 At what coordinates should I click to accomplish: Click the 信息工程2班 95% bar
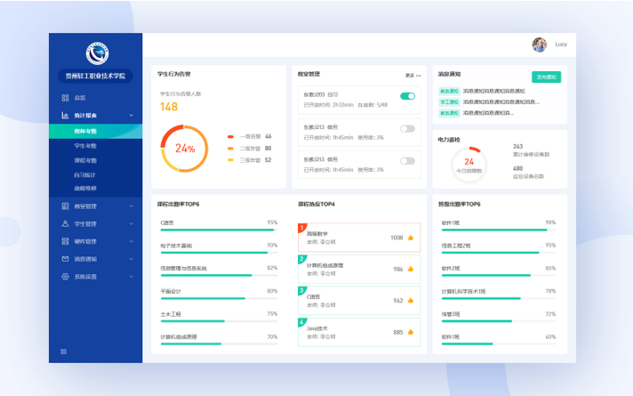point(499,253)
